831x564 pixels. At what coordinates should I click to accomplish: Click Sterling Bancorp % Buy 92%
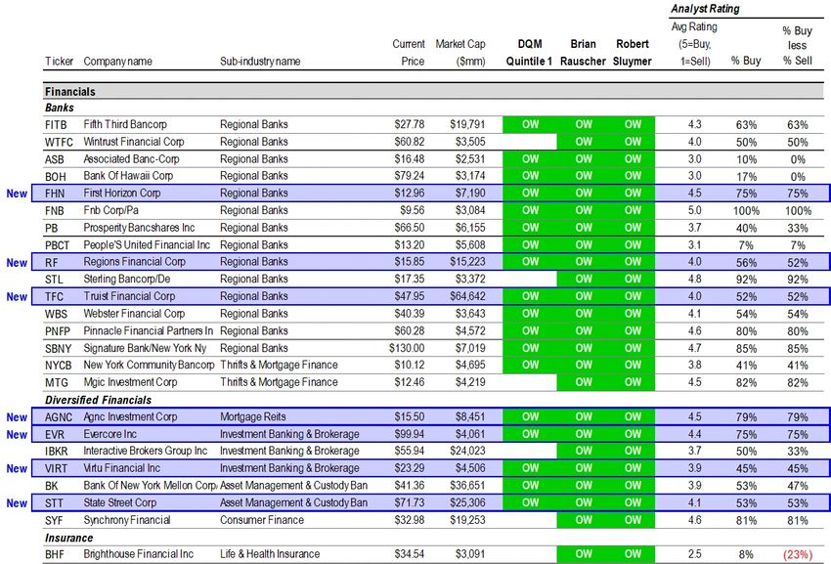[x=746, y=280]
